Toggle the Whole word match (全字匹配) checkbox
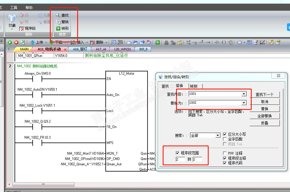This screenshot has height=192, width=290. [225, 139]
